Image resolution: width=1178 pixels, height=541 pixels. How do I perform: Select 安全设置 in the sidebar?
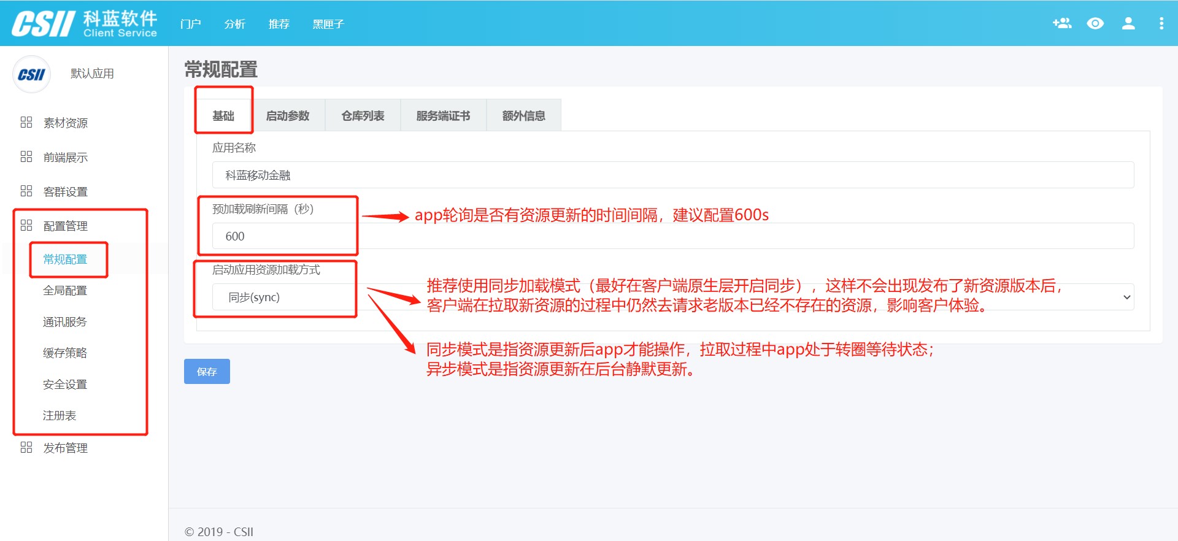[65, 384]
